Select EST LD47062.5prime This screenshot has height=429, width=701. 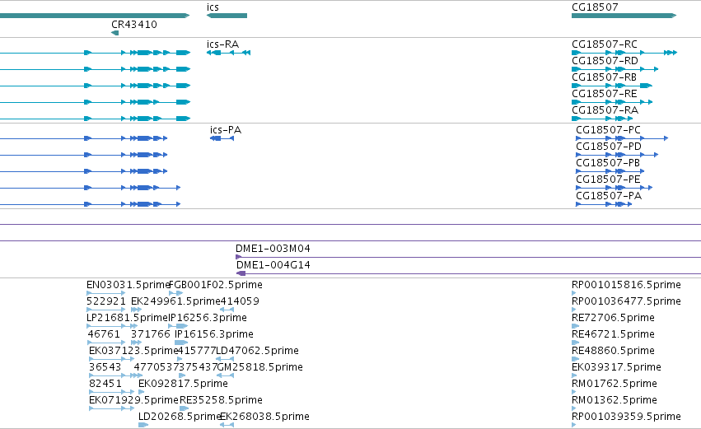tap(225, 359)
